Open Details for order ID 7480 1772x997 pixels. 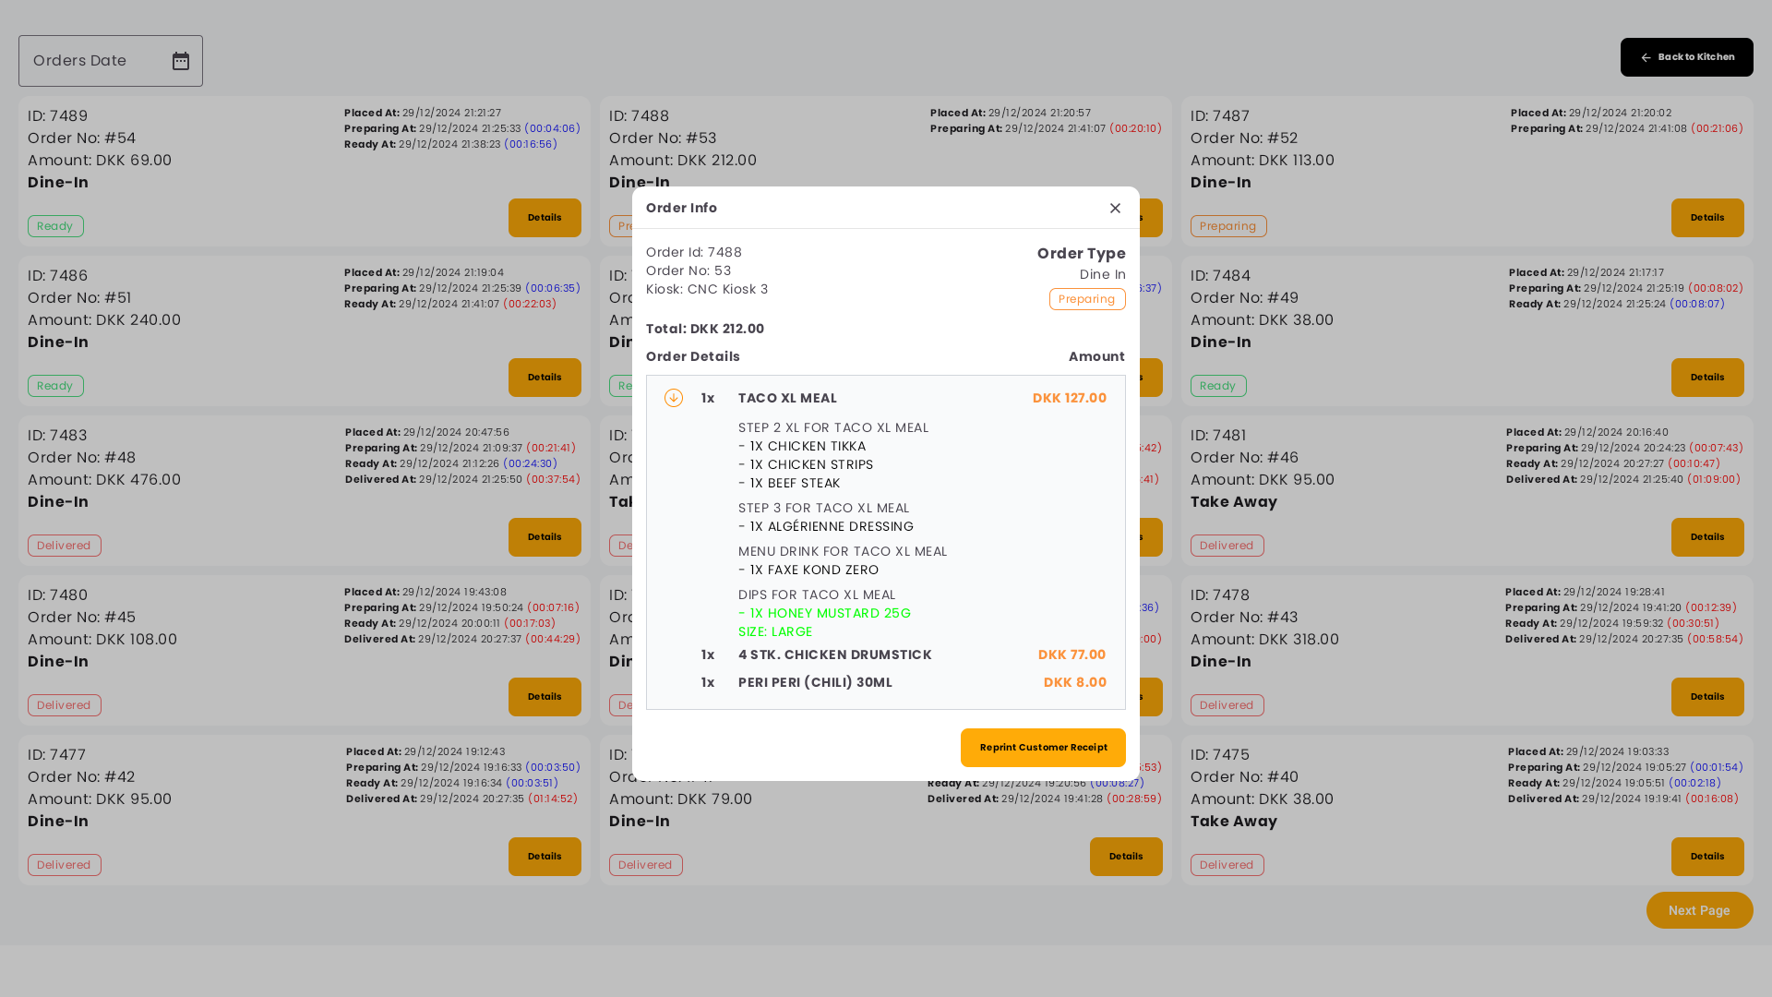pyautogui.click(x=545, y=697)
